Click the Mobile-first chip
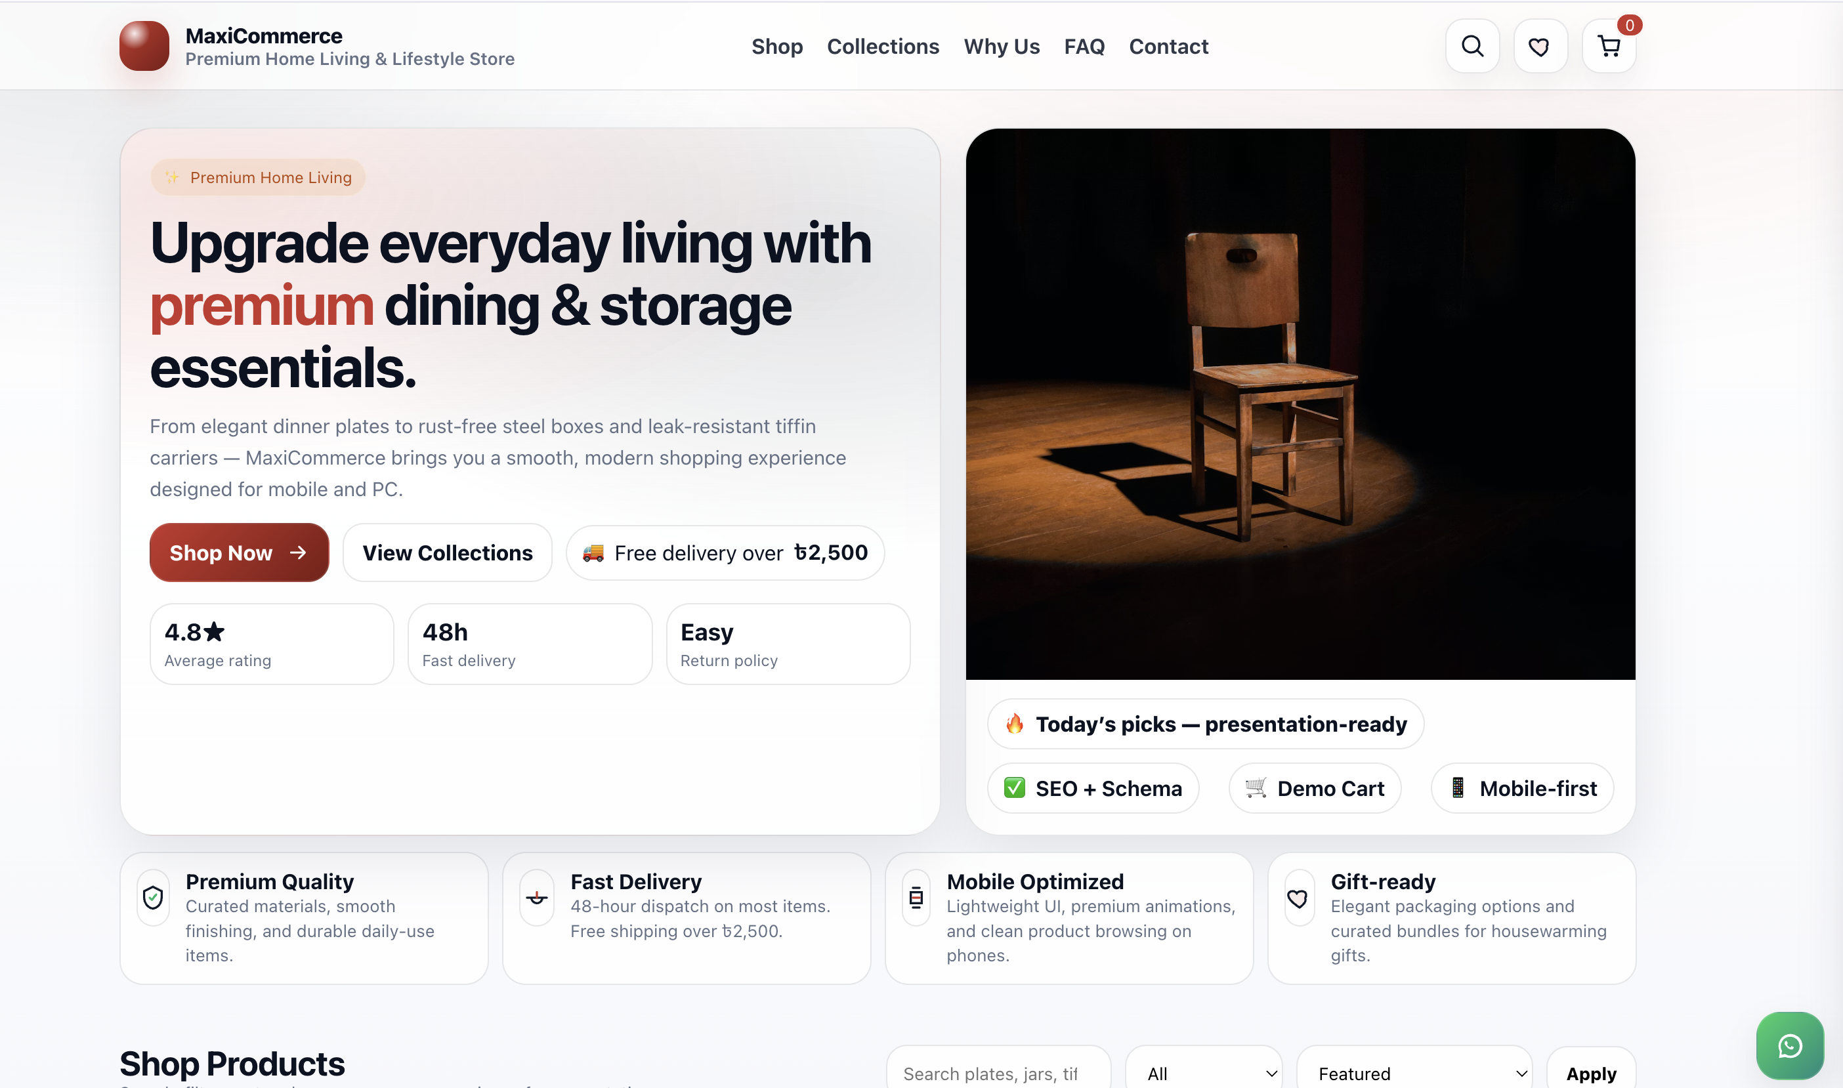Viewport: 1843px width, 1088px height. 1523,787
